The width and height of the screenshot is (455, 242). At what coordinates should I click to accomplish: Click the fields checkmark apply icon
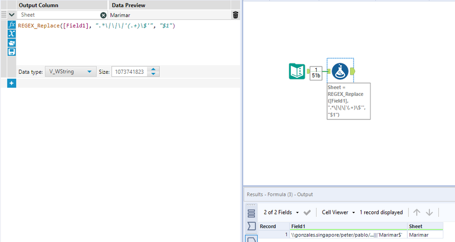pos(307,212)
